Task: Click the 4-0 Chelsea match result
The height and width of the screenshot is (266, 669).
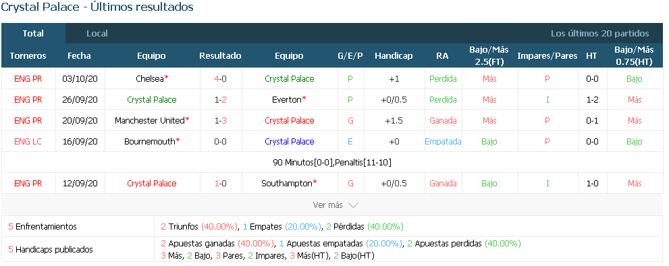Action: pyautogui.click(x=220, y=78)
